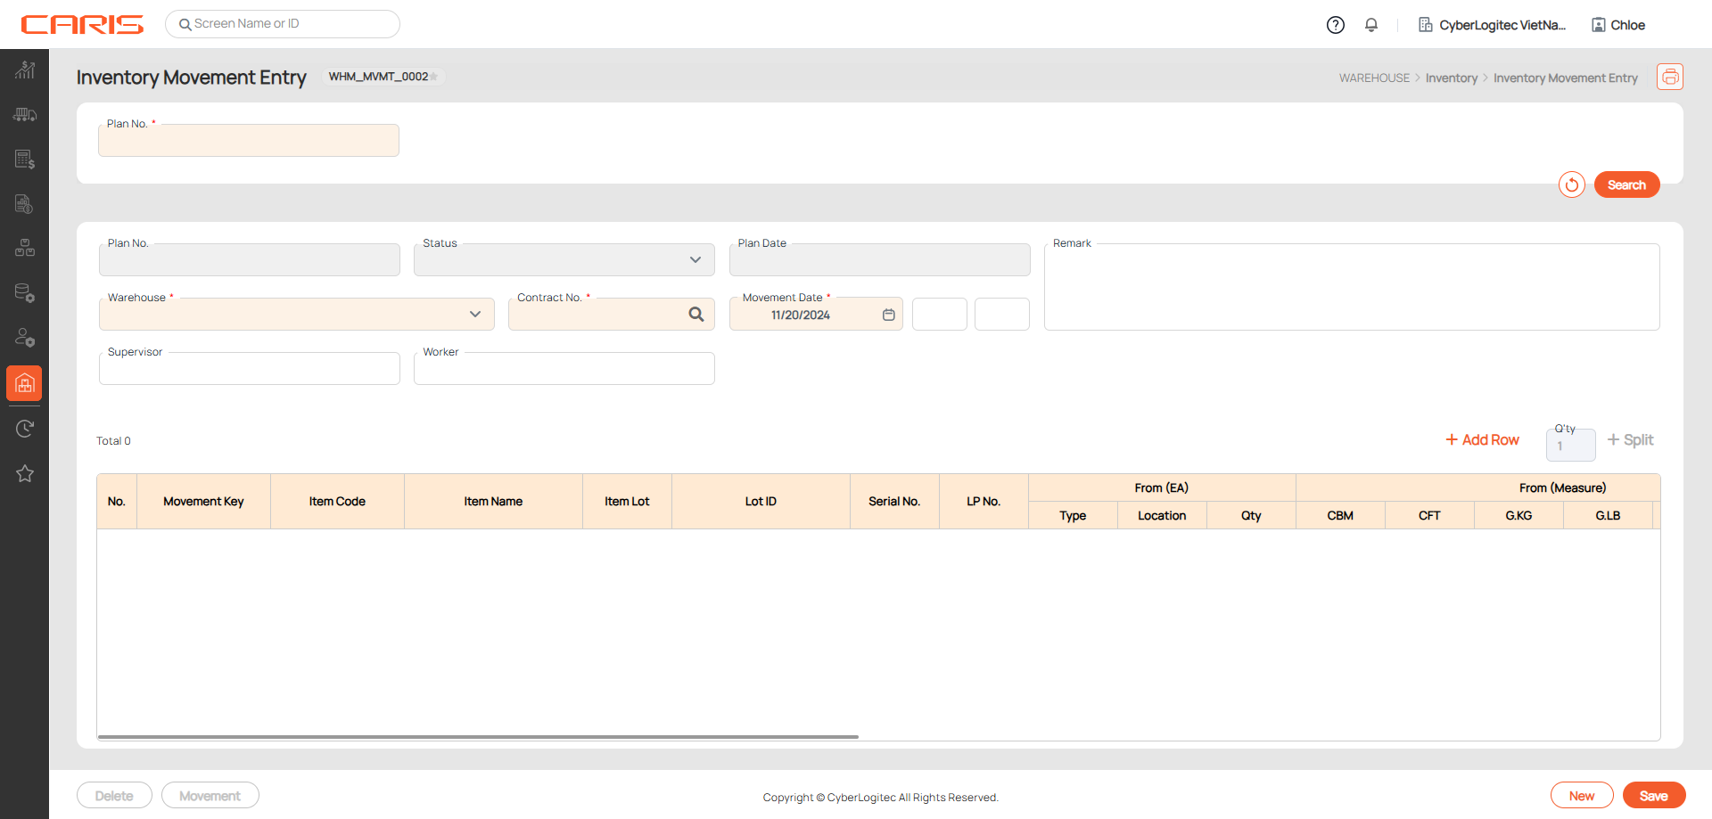Go to WAREHOUSE breadcrumb
The height and width of the screenshot is (819, 1712).
pos(1374,78)
